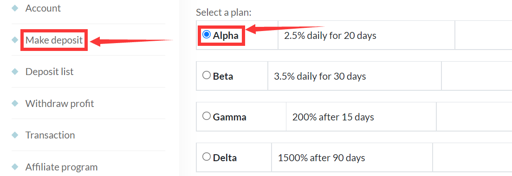This screenshot has width=512, height=176.
Task: Click the Beta plan name label
Action: coord(223,76)
